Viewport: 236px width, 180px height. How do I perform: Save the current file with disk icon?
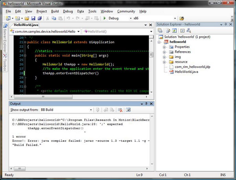[33, 19]
